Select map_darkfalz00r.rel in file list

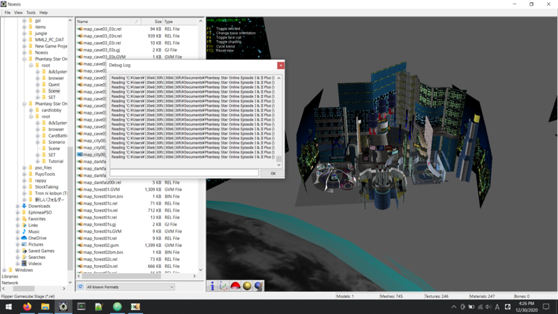(102, 183)
